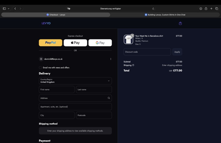The width and height of the screenshot is (221, 143).
Task: Select the shipping methods notice box
Action: click(x=75, y=131)
